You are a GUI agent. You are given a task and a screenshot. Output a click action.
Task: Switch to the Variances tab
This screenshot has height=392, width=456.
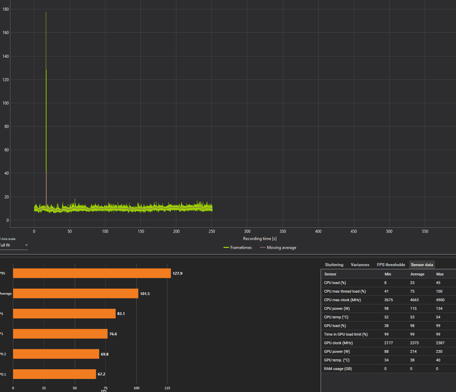click(360, 265)
